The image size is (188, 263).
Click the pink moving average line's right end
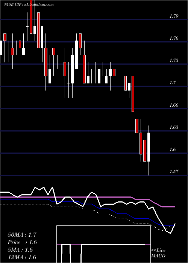(174, 207)
